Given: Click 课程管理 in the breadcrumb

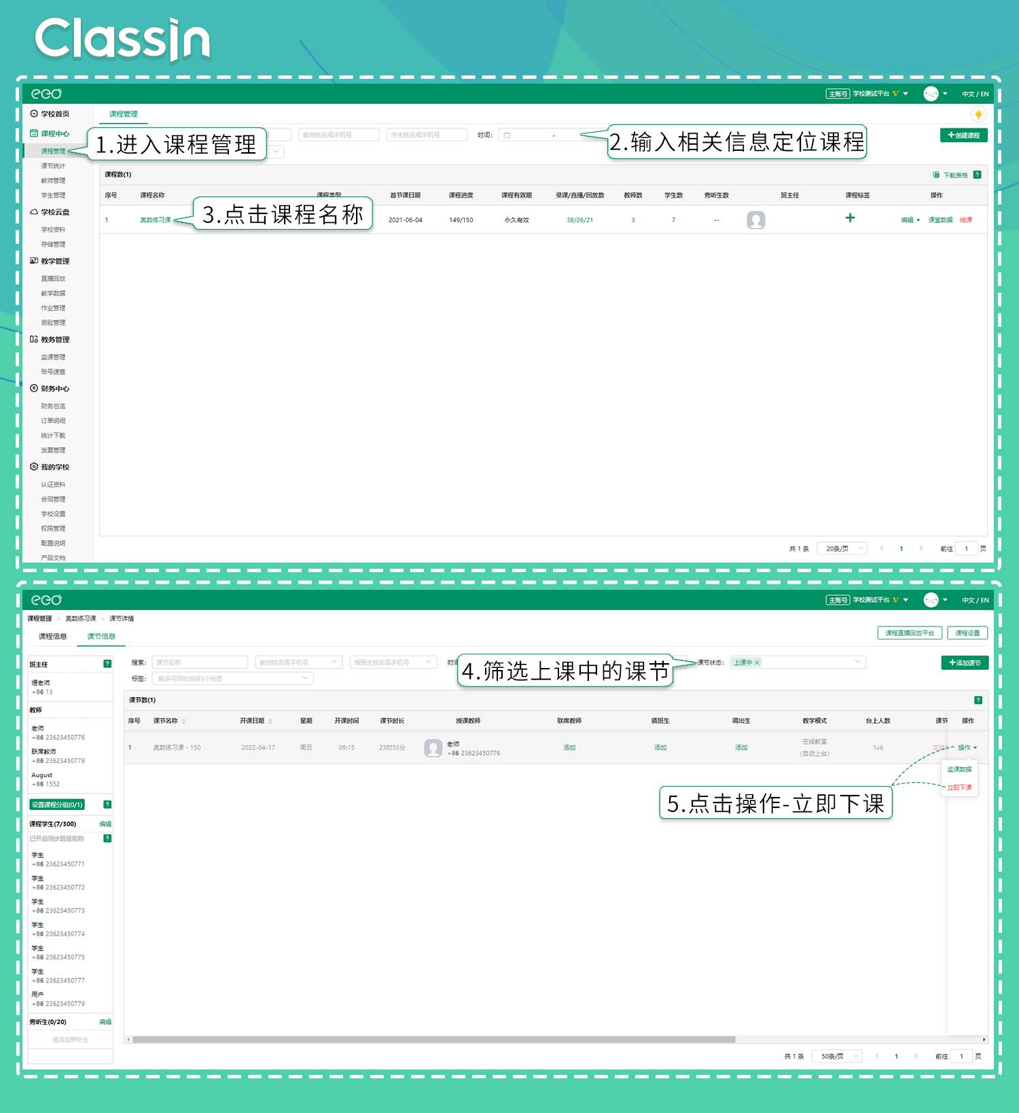Looking at the screenshot, I should pos(40,618).
